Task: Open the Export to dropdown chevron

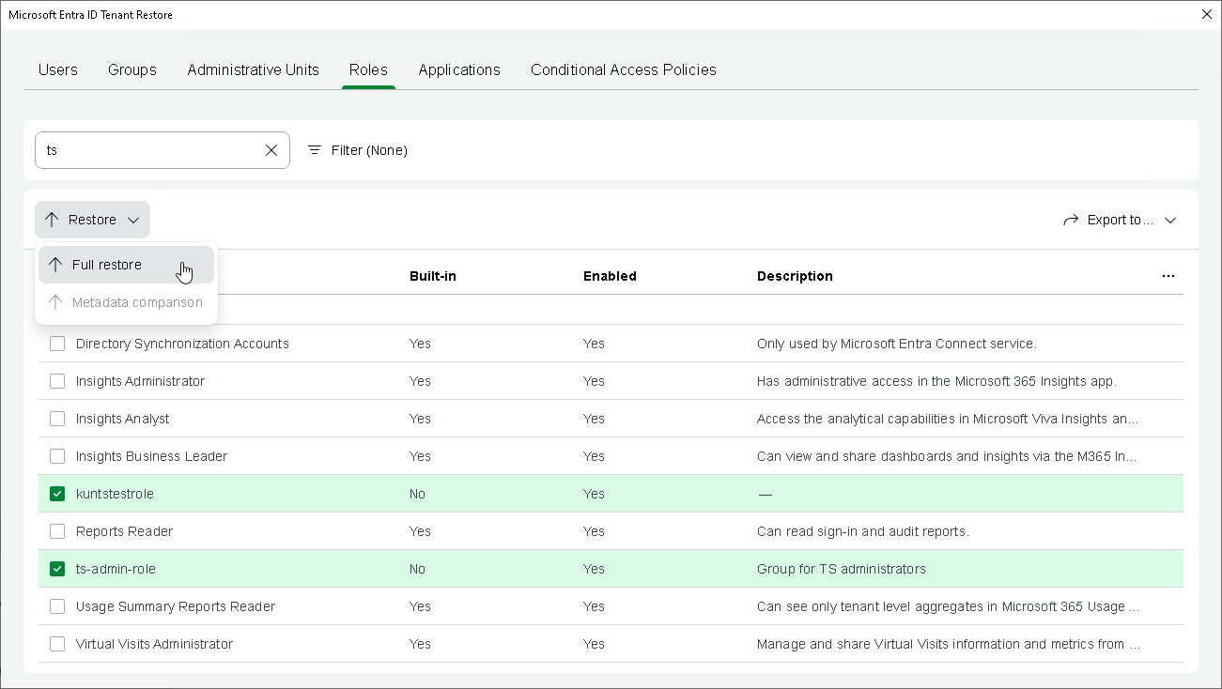Action: click(x=1170, y=220)
